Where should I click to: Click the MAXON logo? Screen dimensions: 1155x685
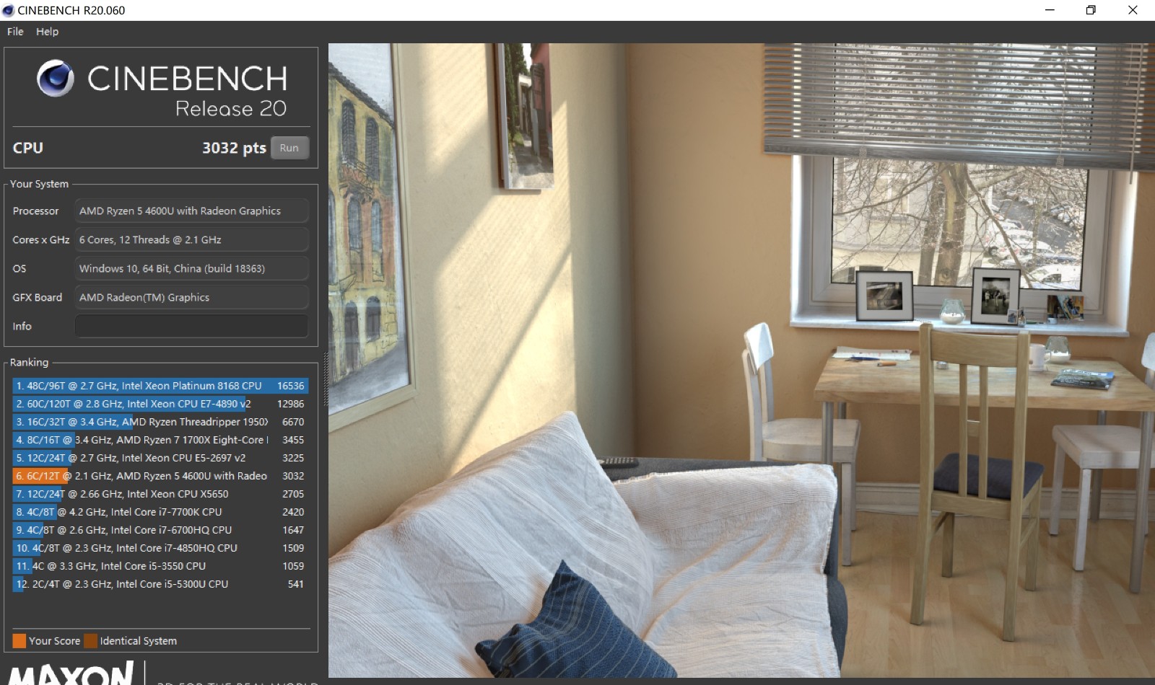tap(70, 674)
